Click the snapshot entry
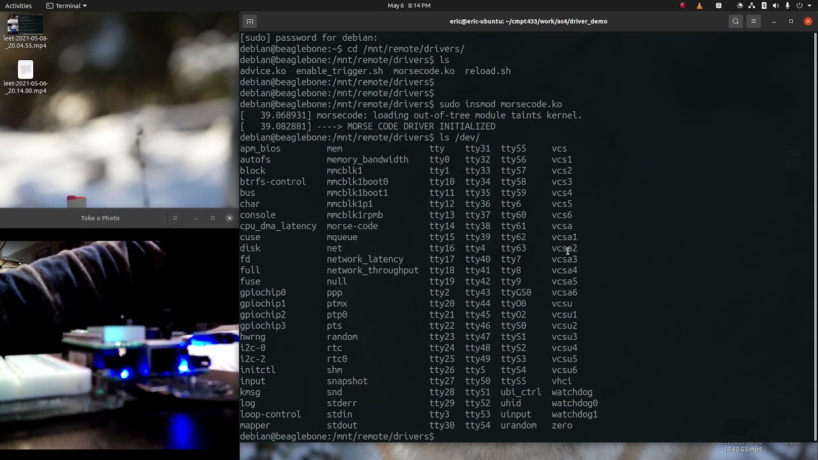This screenshot has height=460, width=818. pyautogui.click(x=347, y=381)
